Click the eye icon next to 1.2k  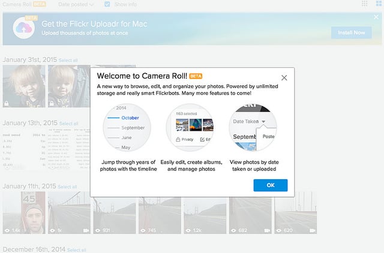188,230
